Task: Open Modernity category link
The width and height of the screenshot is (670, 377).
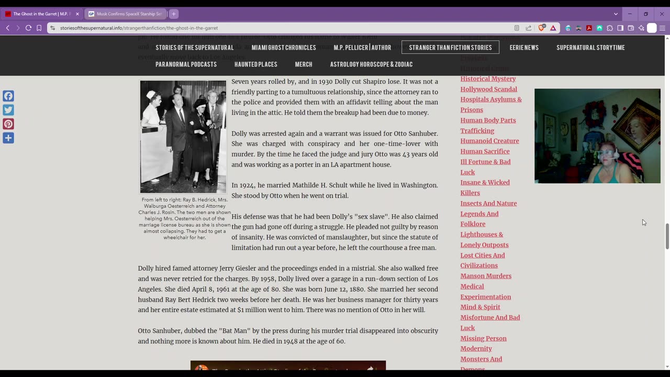Action: 476,349
